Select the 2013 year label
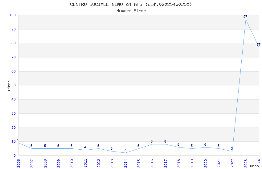Screen dimensions: 262x169 pyautogui.click(x=112, y=163)
